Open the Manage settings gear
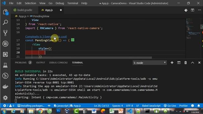Screen dimensions: 203x114 5,98
